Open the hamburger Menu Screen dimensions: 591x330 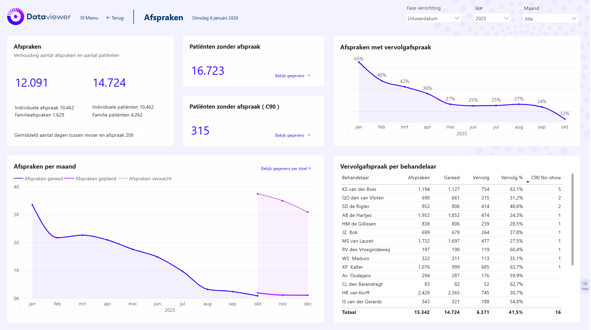tap(89, 18)
